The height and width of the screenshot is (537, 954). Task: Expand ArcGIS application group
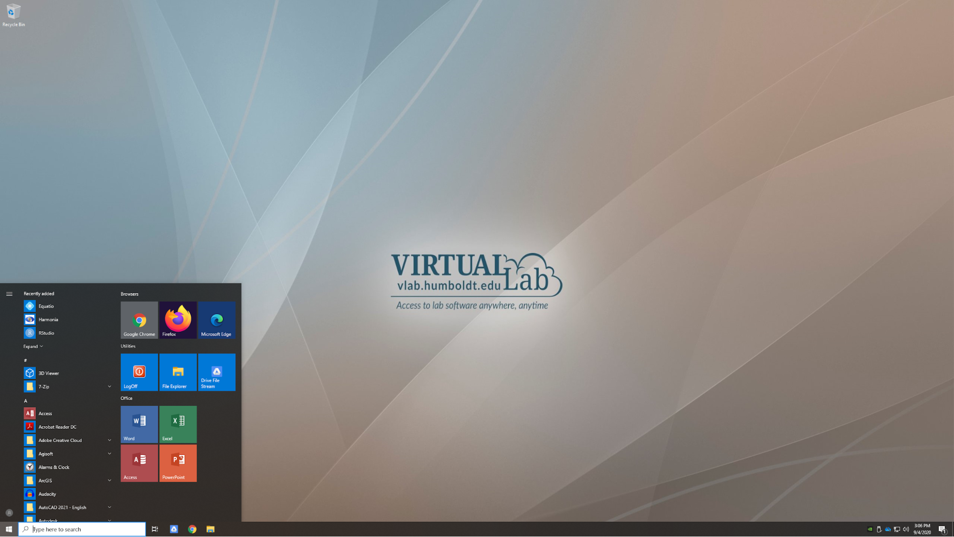coord(109,480)
